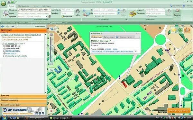This screenshot has height=120, width=193.
Task: Toggle the 3D view cube icon
Action: [x=187, y=30]
